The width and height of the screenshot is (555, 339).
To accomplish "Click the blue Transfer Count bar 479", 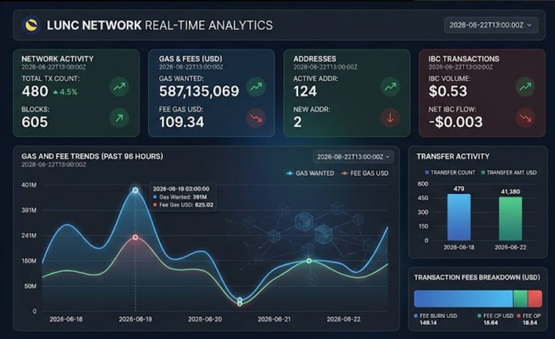I will pyautogui.click(x=459, y=217).
